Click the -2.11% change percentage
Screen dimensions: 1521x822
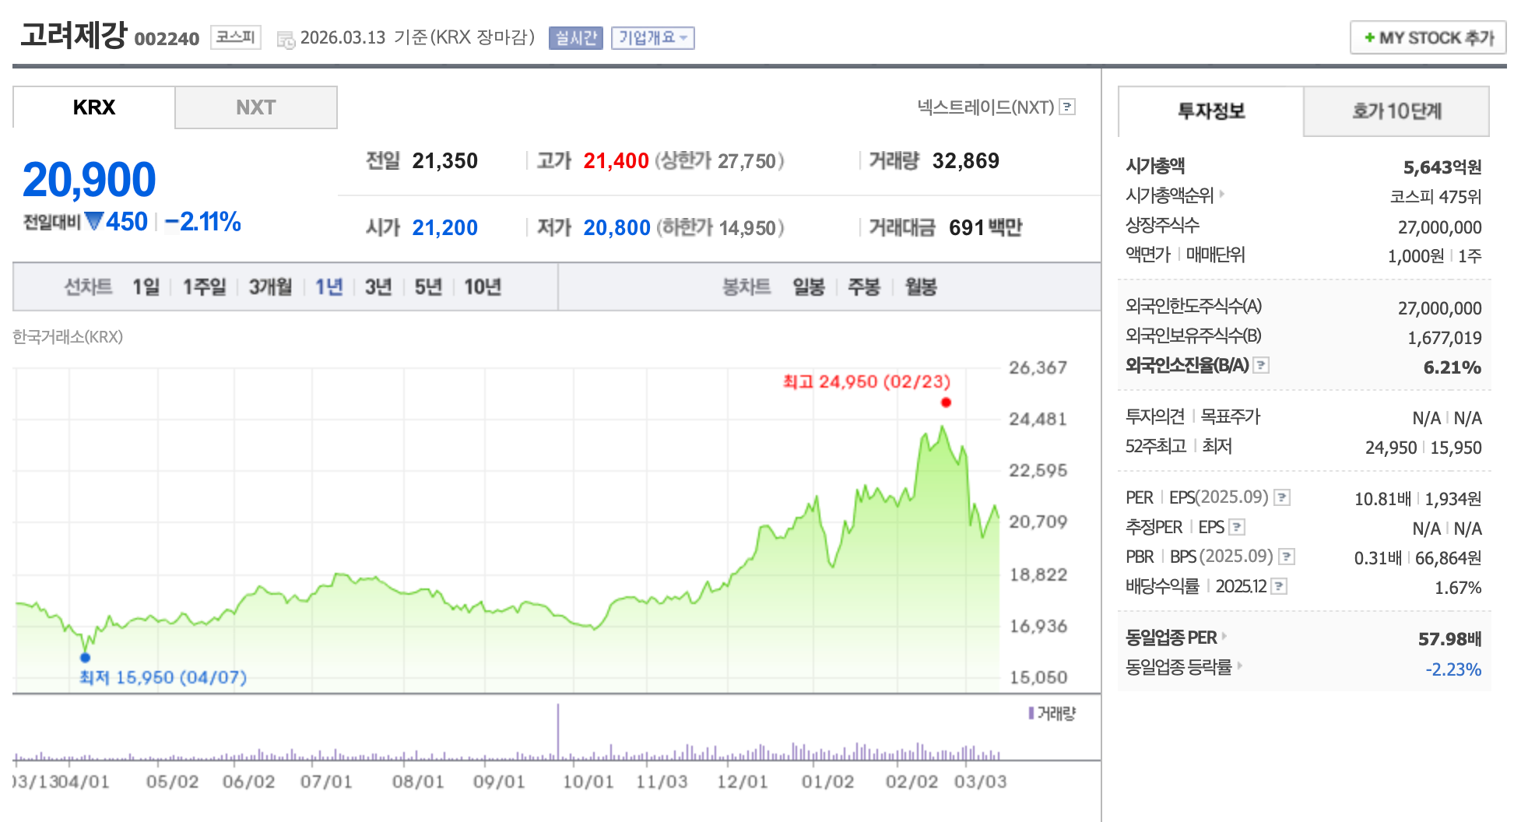click(x=203, y=222)
